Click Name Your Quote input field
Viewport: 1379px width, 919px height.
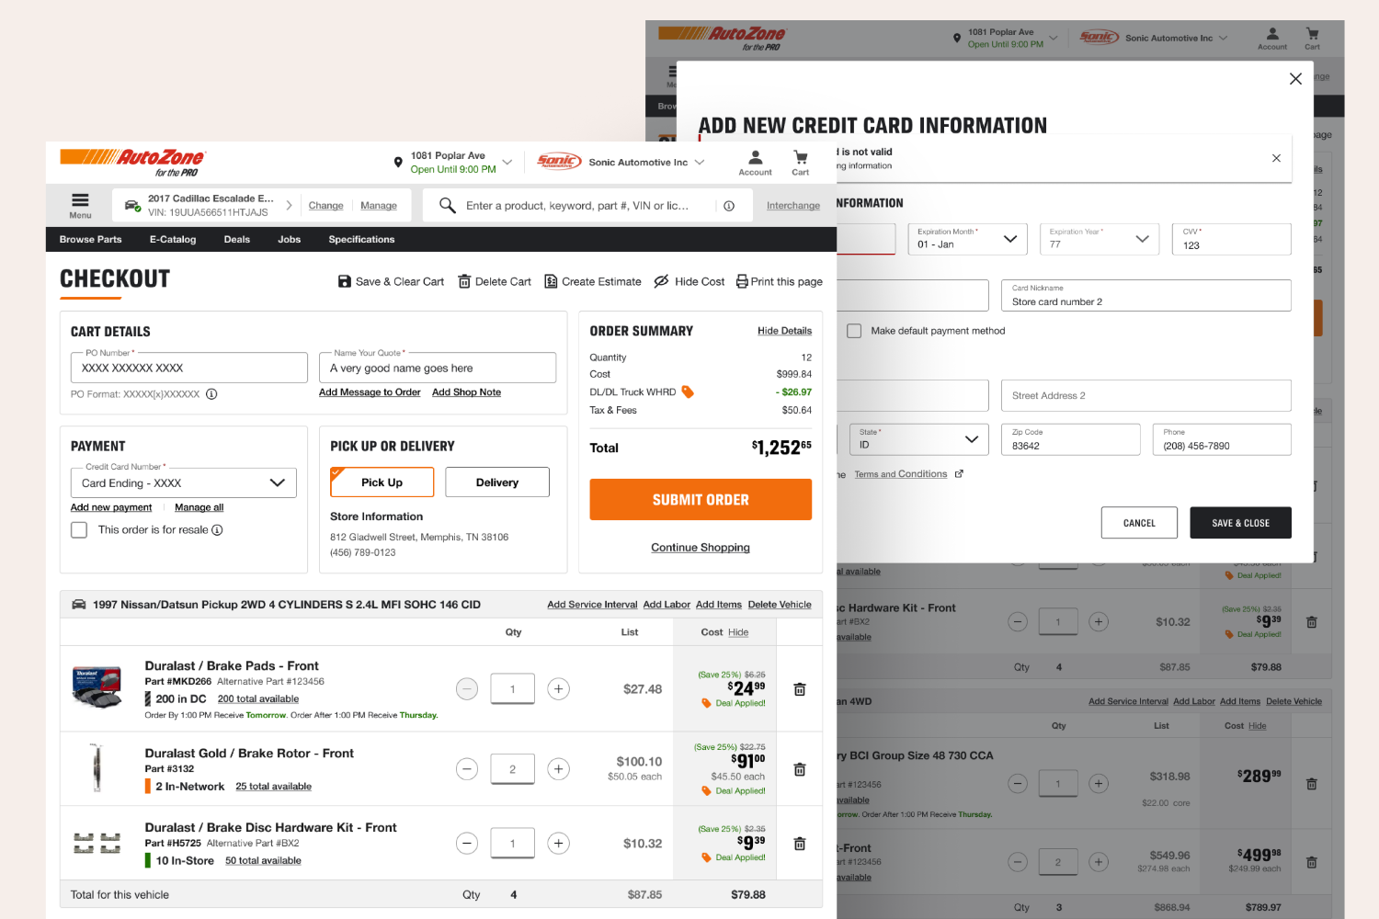(x=438, y=368)
